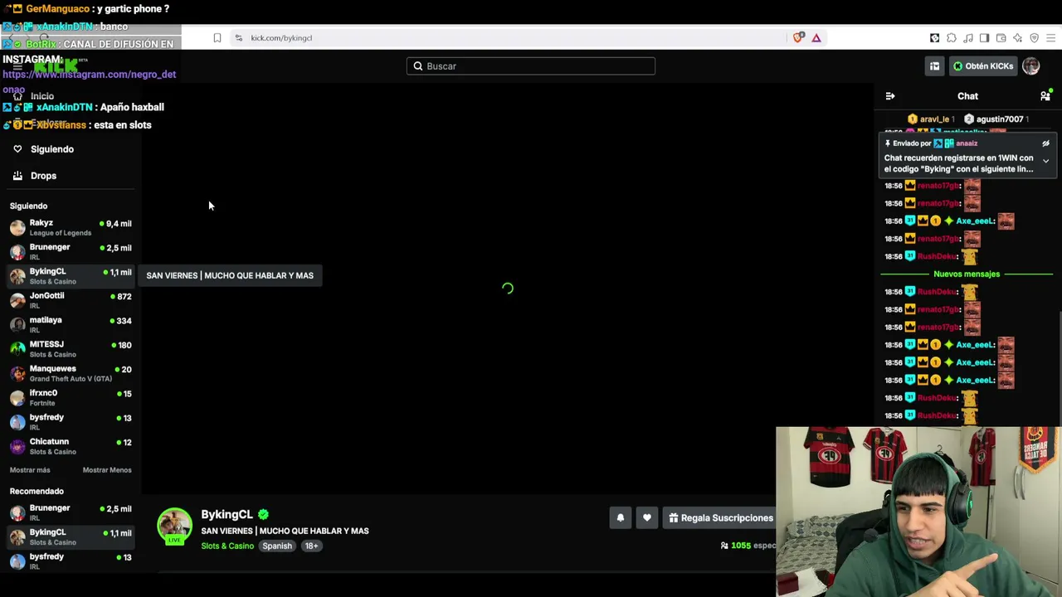The height and width of the screenshot is (597, 1062).
Task: Open the Brave Shields lion icon
Action: [798, 37]
